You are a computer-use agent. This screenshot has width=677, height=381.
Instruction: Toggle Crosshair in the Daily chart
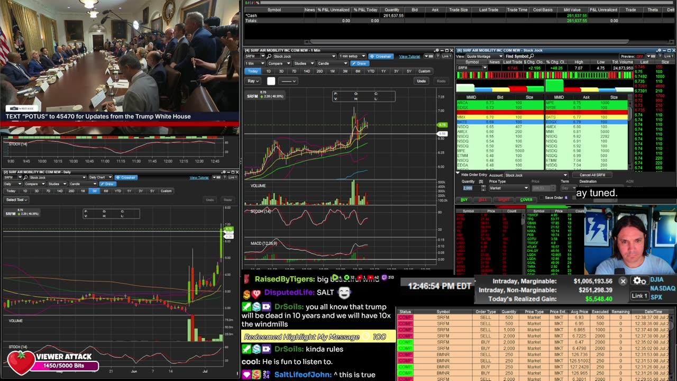point(126,177)
